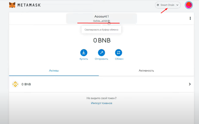Image resolution: width=199 pixels, height=124 pixels.
Task: Click the MetaMask fox logo
Action: pyautogui.click(x=12, y=5)
